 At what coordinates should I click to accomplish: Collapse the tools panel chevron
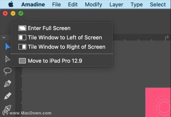(4, 38)
